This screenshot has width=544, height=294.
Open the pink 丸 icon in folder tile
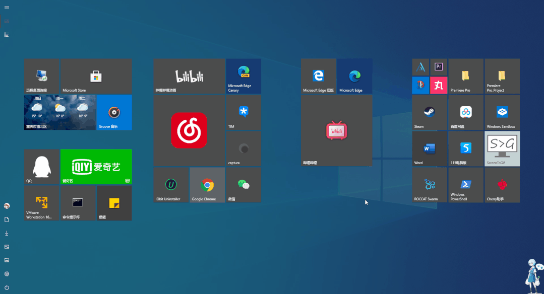[439, 85]
